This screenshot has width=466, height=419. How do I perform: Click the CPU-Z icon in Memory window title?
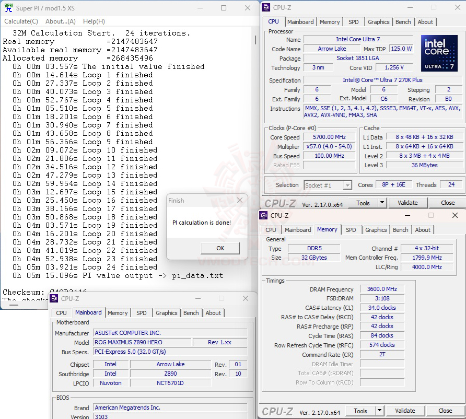click(x=263, y=215)
